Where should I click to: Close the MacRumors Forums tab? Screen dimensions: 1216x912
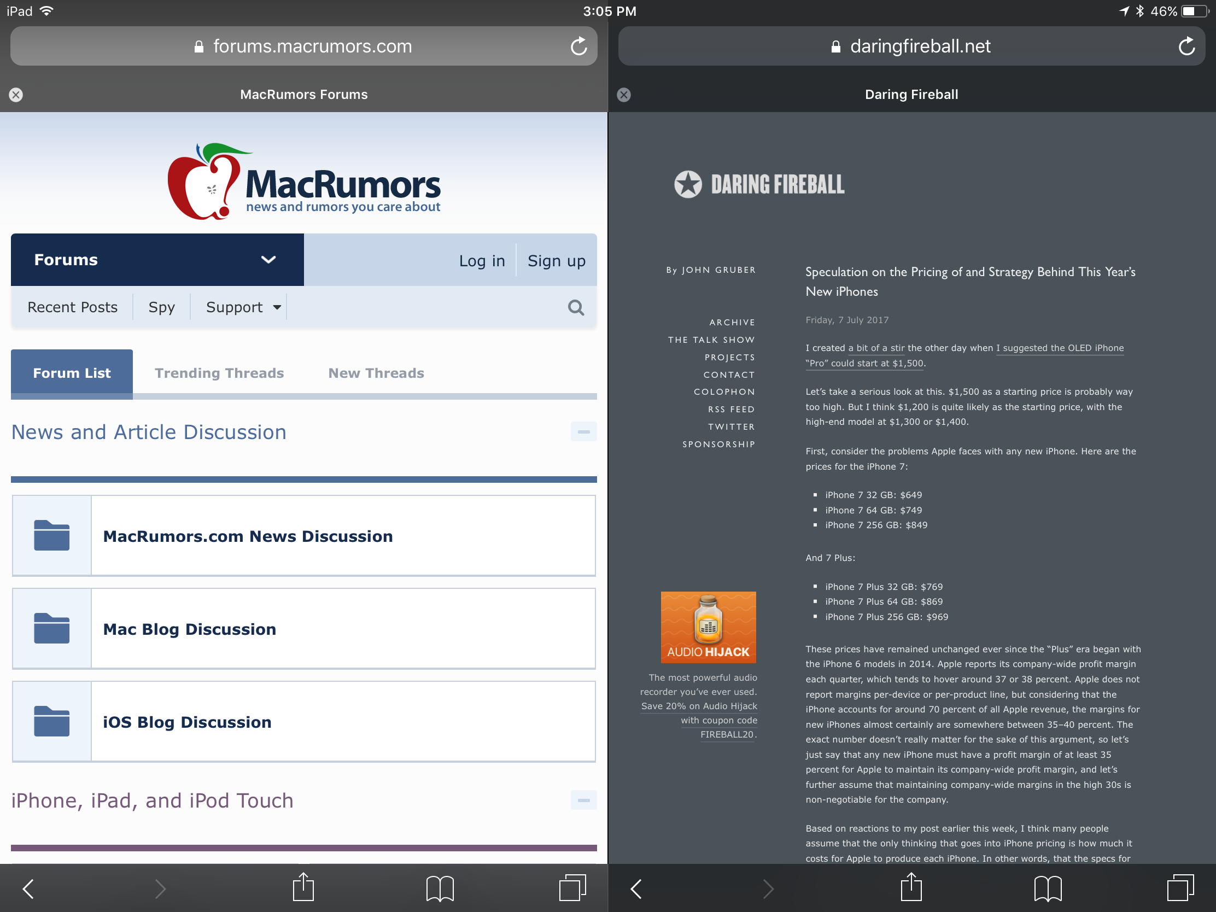click(16, 95)
